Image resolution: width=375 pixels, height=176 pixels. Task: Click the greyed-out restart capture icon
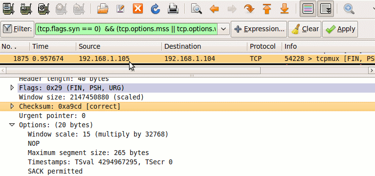tap(79, 9)
